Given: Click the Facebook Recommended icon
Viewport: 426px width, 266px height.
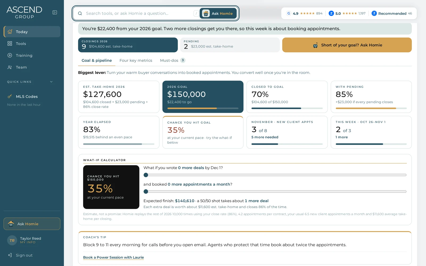Looking at the screenshot, I should point(374,13).
